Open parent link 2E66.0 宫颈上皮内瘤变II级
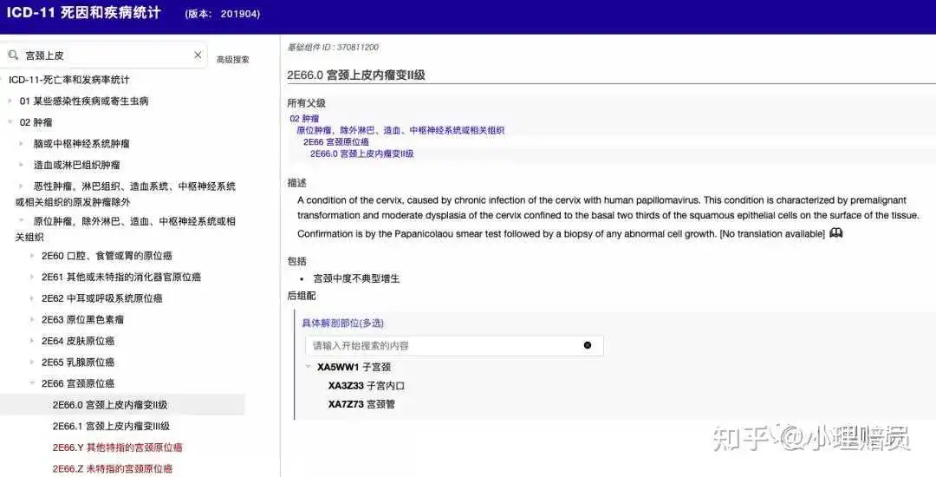Screen dimensions: 936x477 click(361, 154)
